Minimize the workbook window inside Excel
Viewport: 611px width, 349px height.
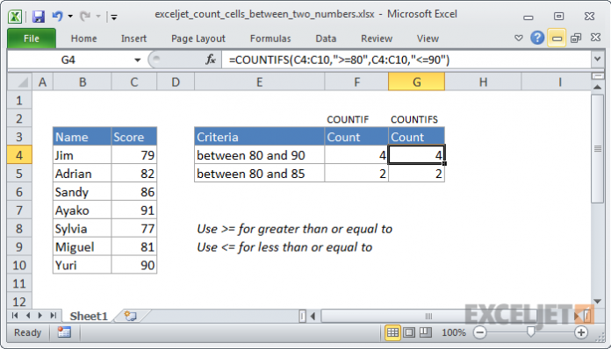coord(557,38)
